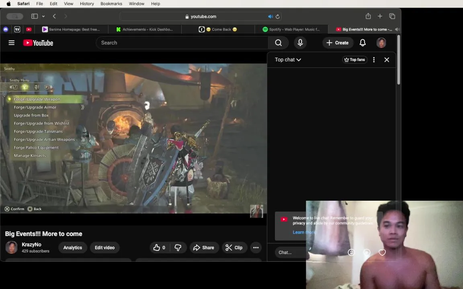Open channel Analytics
The height and width of the screenshot is (289, 463).
[73, 248]
